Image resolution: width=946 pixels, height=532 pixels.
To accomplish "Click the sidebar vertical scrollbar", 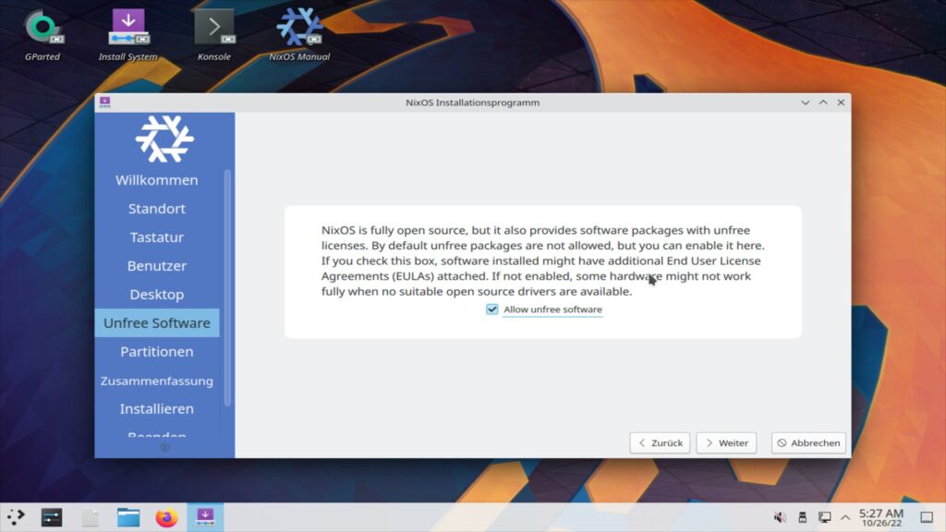I will [227, 288].
